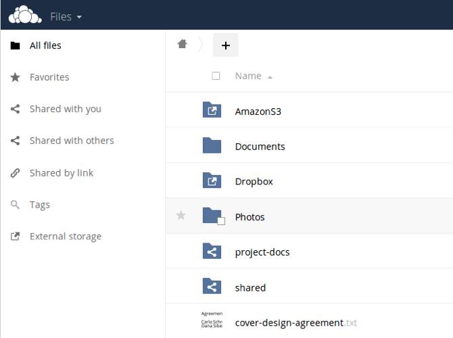Click the project-docs shared folder icon
Viewport: 453px width, 338px height.
212,251
